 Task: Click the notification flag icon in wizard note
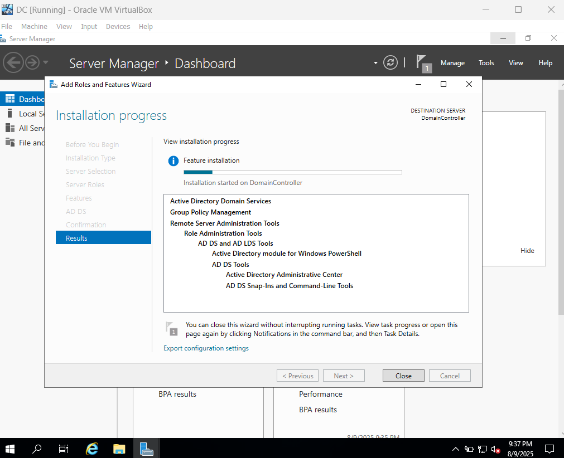pos(172,329)
